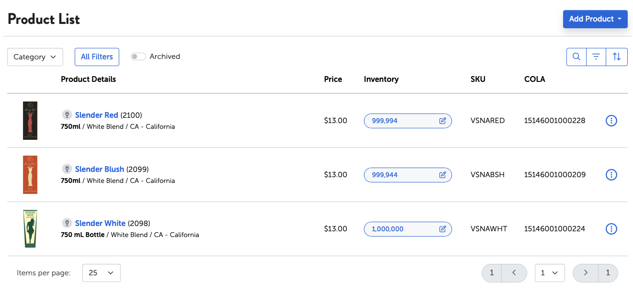Open the Slender White product link
The width and height of the screenshot is (633, 305).
coord(100,223)
